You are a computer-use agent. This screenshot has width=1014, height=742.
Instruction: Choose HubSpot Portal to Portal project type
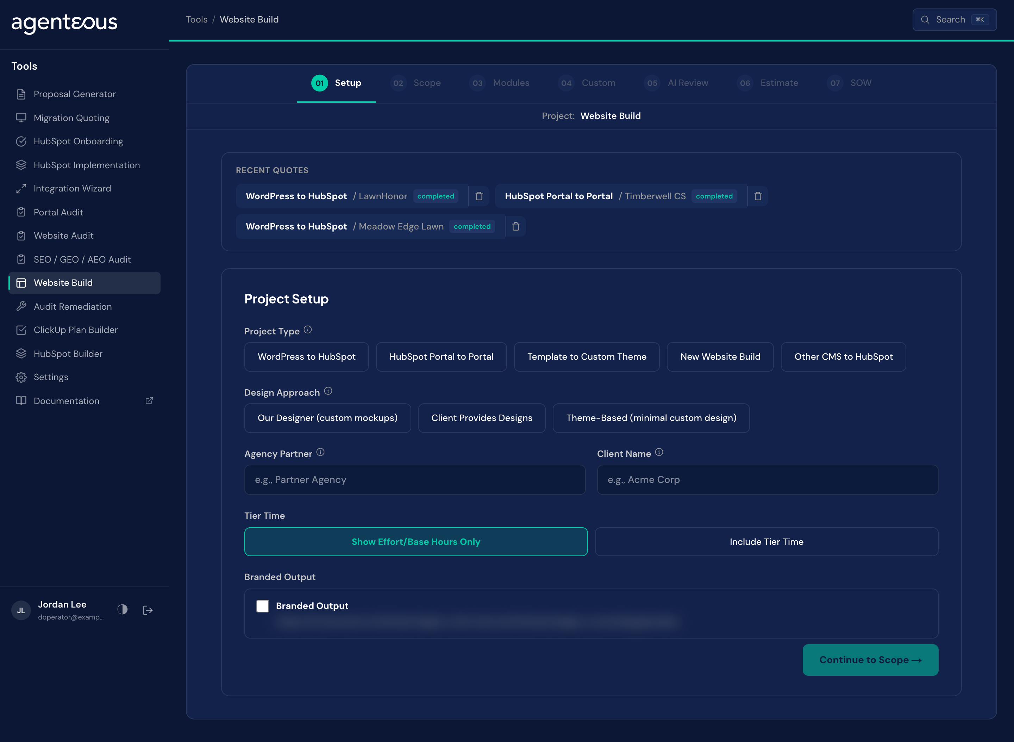click(x=441, y=357)
